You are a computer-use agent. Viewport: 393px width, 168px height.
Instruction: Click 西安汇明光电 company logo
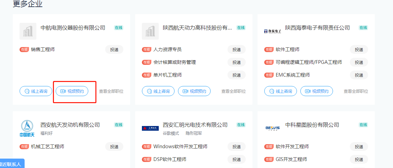coord(150,128)
